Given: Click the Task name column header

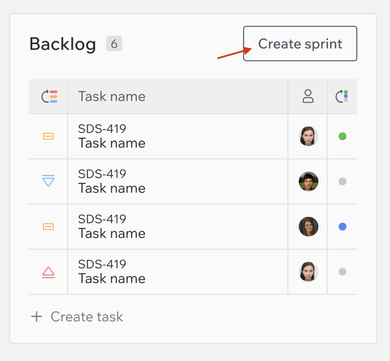Looking at the screenshot, I should [x=112, y=96].
